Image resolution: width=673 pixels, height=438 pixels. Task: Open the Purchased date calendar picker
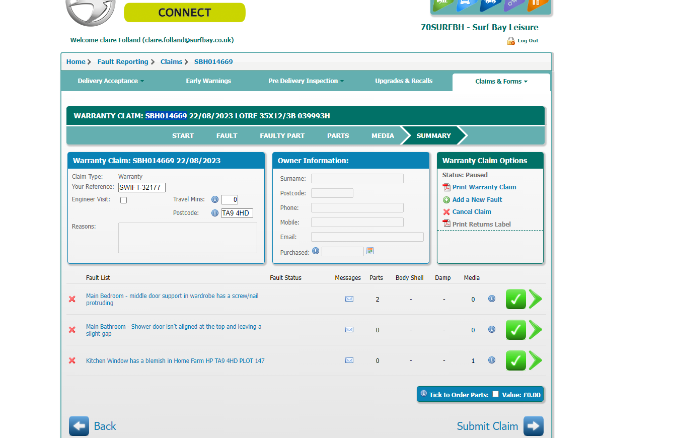pos(370,251)
